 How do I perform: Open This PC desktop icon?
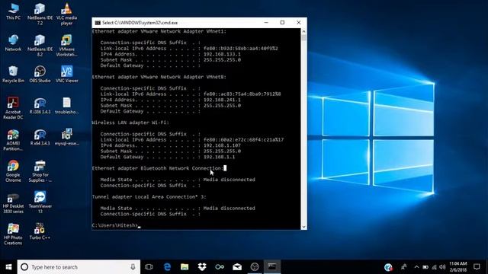point(13,12)
